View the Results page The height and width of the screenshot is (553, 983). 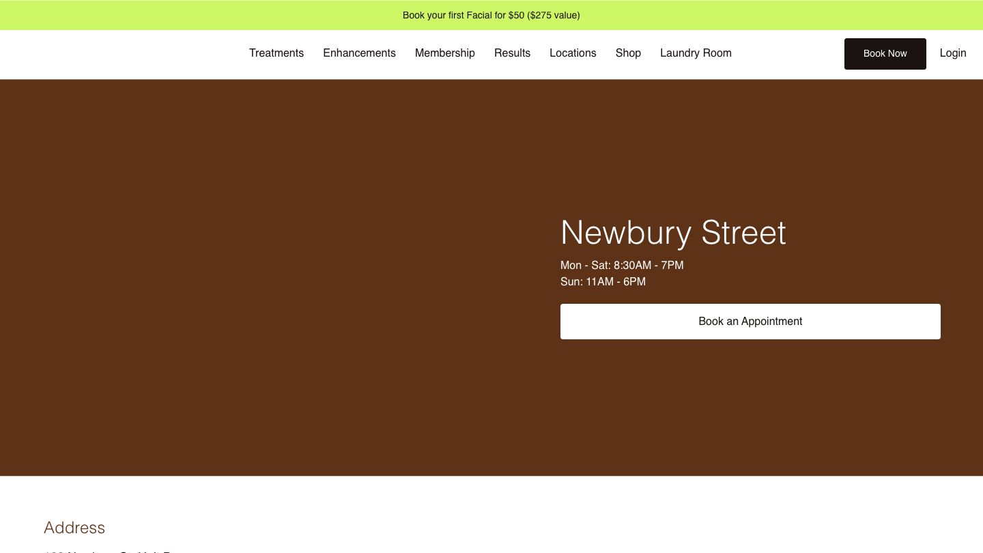click(x=512, y=53)
